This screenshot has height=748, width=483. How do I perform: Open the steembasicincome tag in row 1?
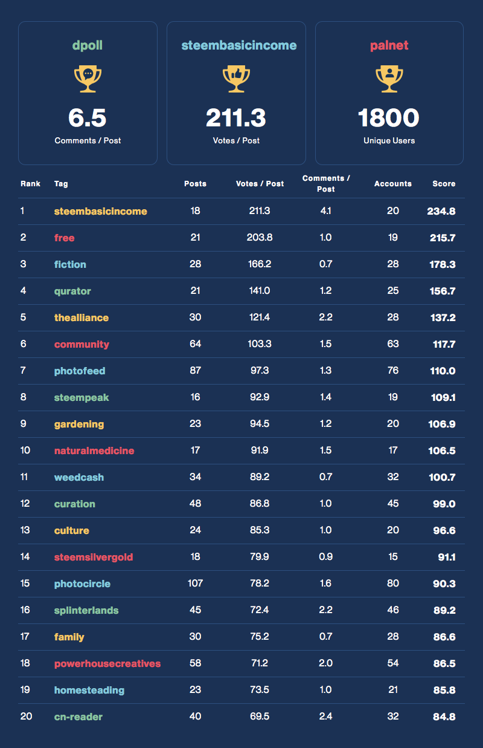click(101, 211)
